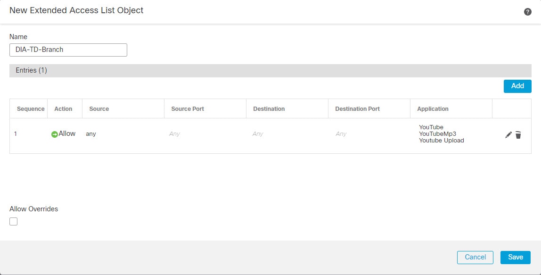541x275 pixels.
Task: Save the DIA-TD-Branch access list object
Action: pyautogui.click(x=515, y=257)
